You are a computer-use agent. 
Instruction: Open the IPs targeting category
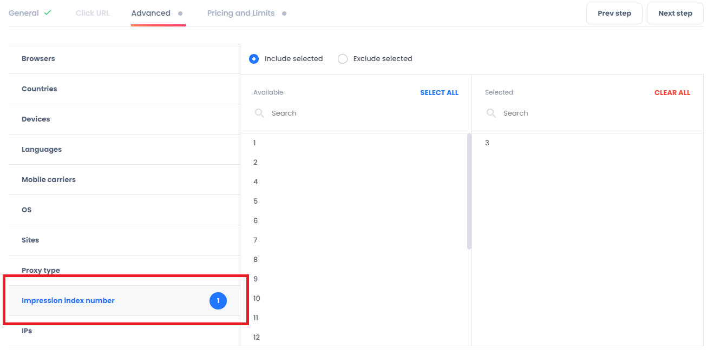tap(124, 331)
